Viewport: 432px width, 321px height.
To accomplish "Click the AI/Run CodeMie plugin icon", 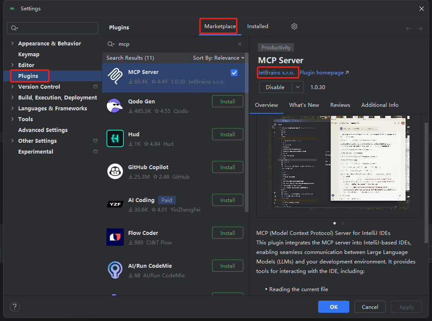I will 115,270.
